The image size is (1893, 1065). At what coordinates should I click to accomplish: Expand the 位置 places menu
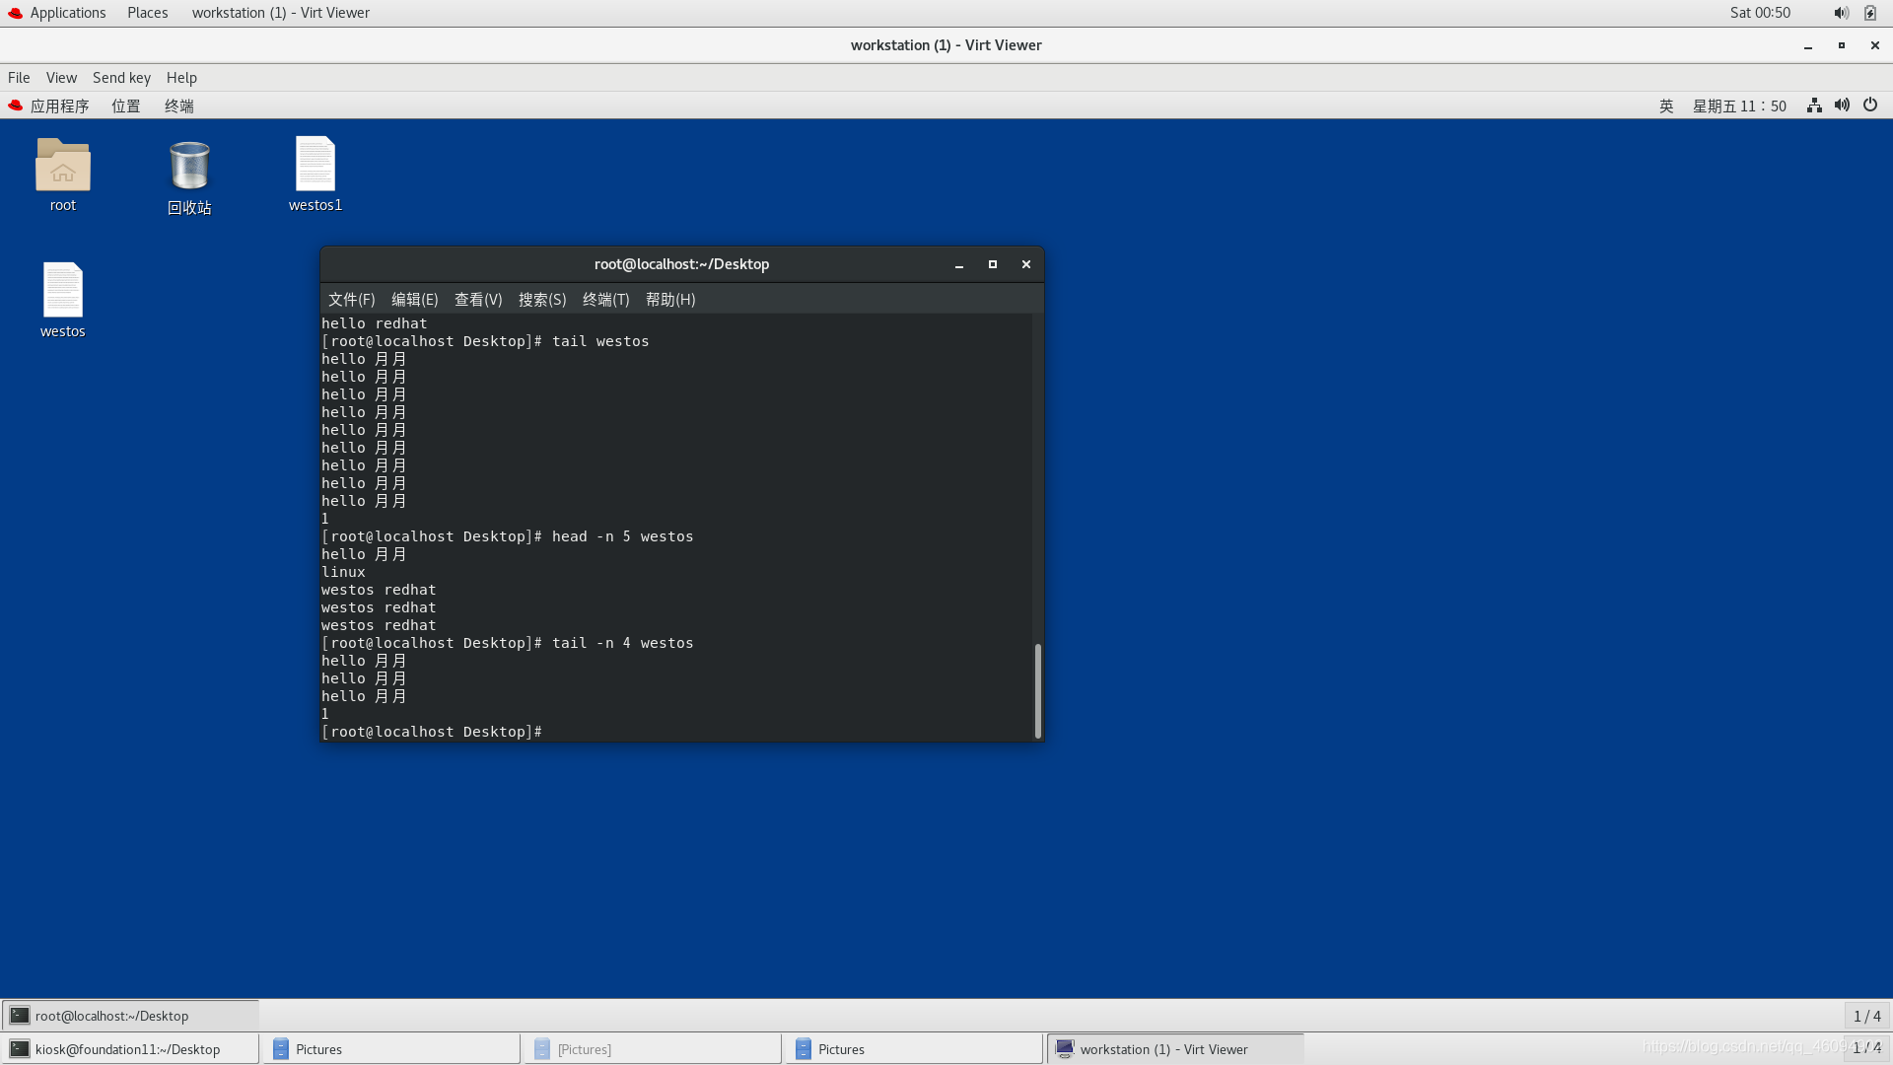[x=125, y=106]
